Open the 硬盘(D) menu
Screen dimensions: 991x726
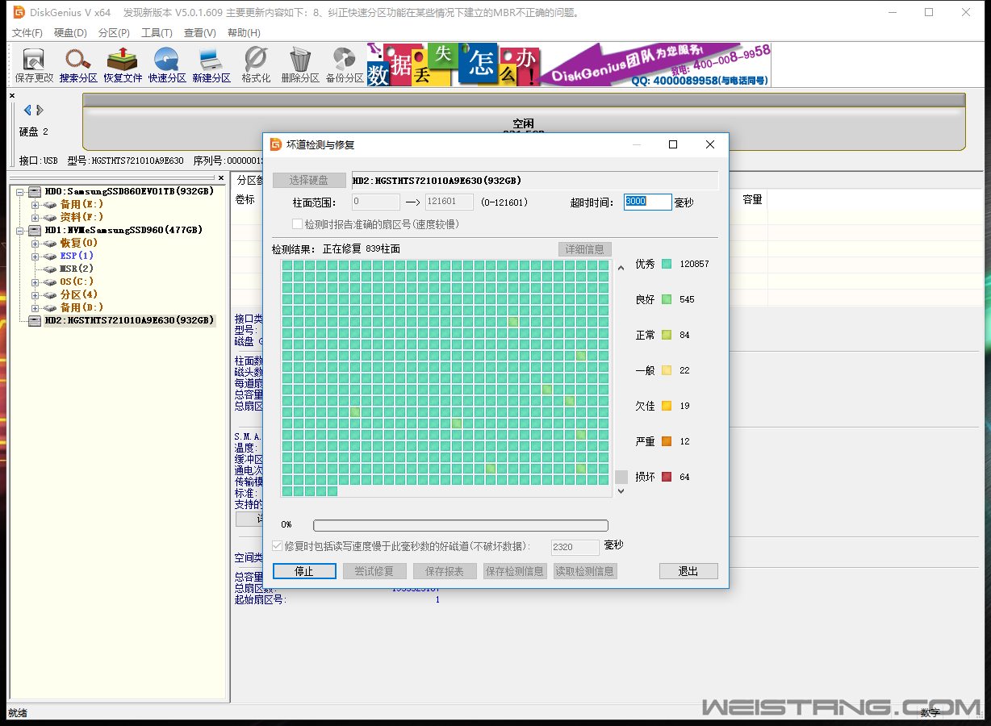(70, 33)
